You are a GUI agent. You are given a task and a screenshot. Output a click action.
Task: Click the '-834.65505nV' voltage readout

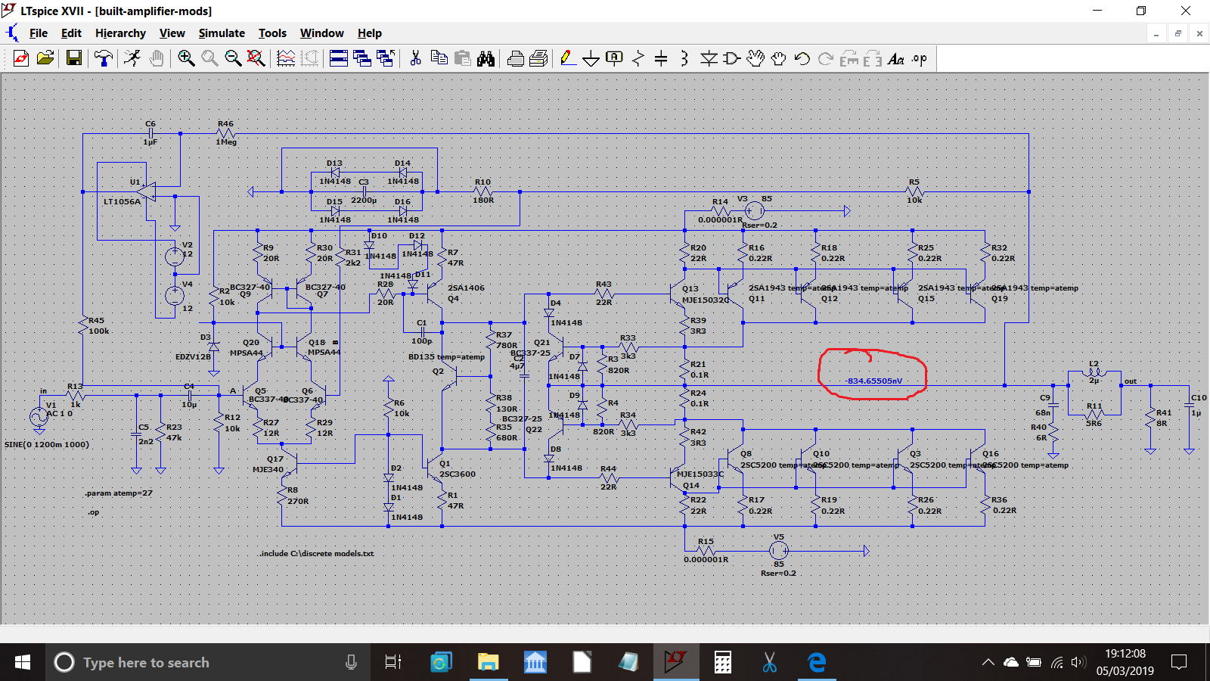tap(873, 381)
